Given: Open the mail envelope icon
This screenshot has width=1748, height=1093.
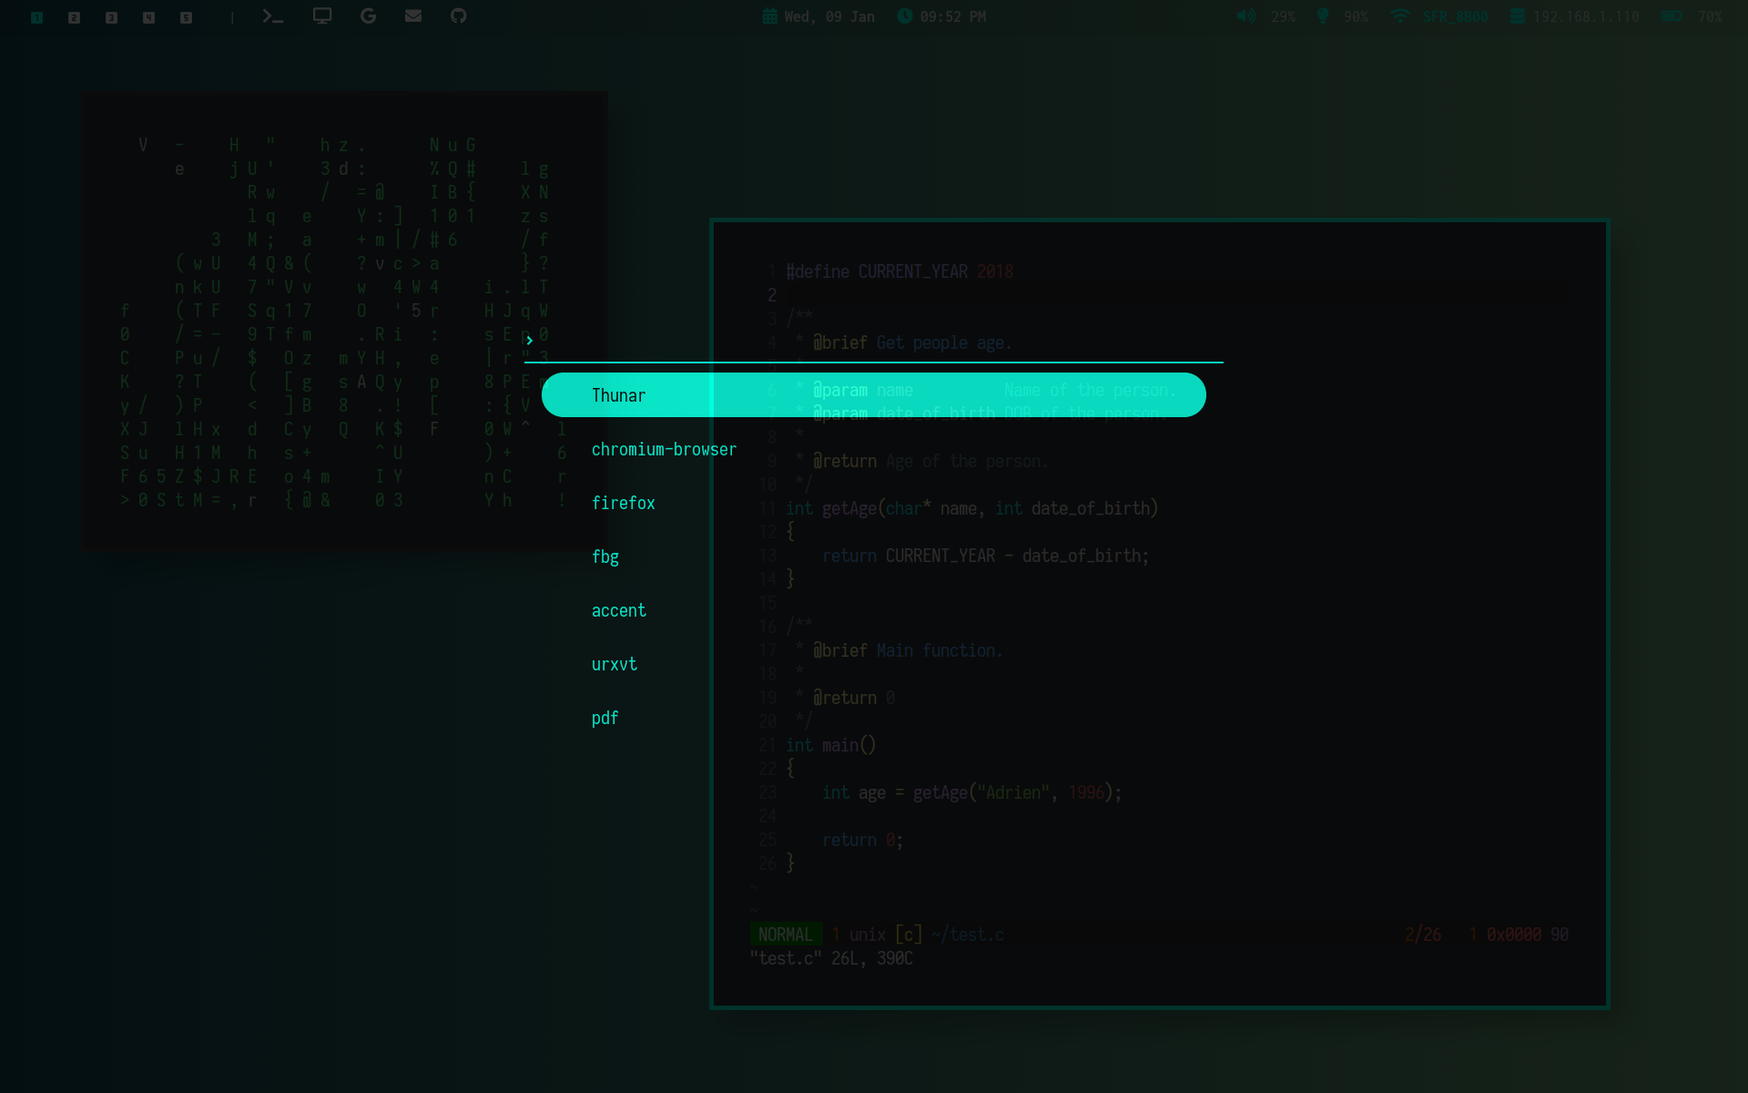Looking at the screenshot, I should tap(413, 16).
